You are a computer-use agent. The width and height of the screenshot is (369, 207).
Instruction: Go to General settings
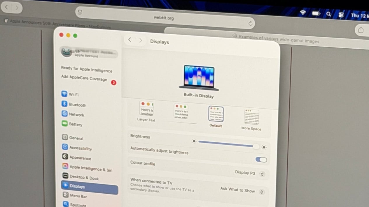pos(76,138)
